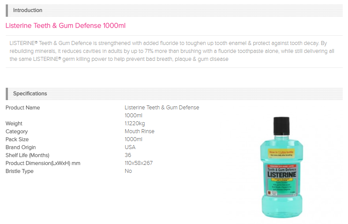Click the Bristle Type label
The image size is (348, 224).
click(19, 171)
